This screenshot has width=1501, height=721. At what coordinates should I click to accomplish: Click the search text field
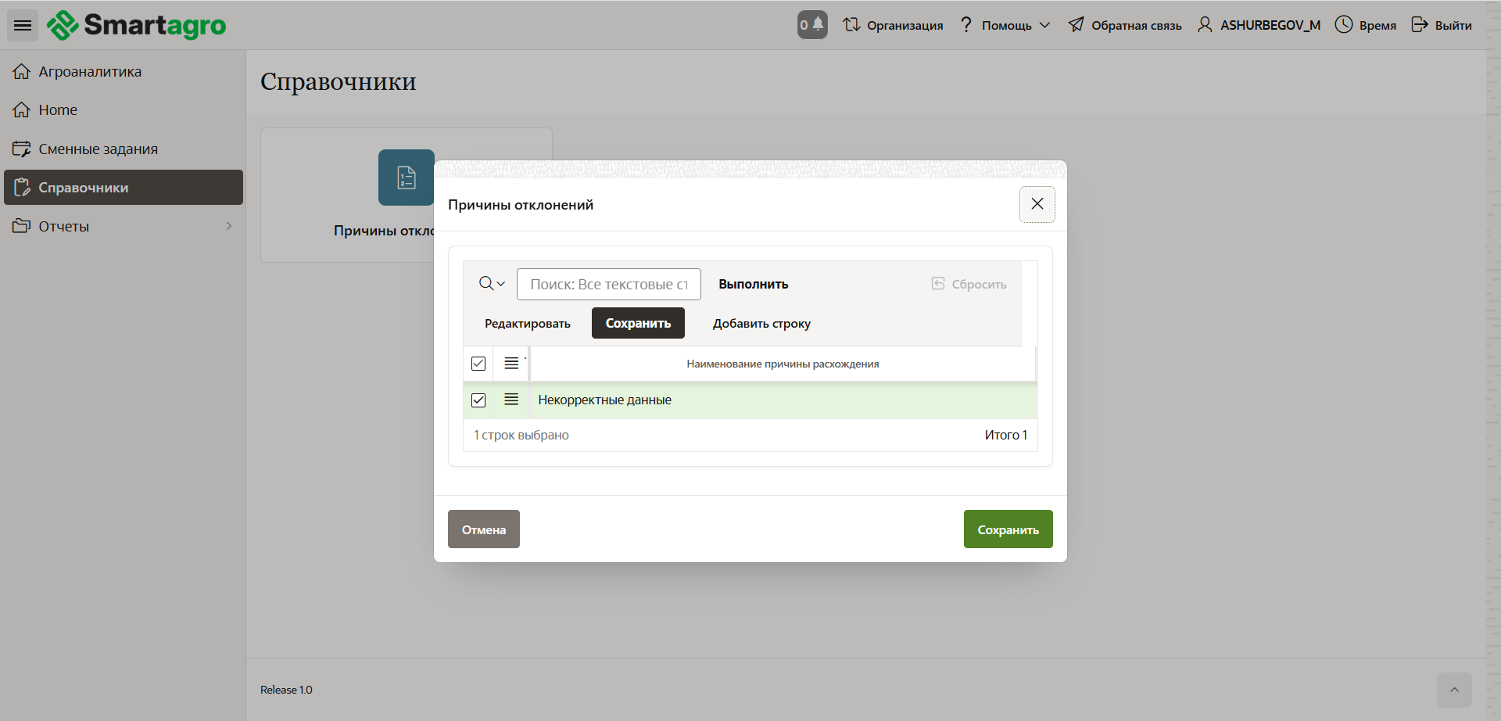pyautogui.click(x=608, y=285)
